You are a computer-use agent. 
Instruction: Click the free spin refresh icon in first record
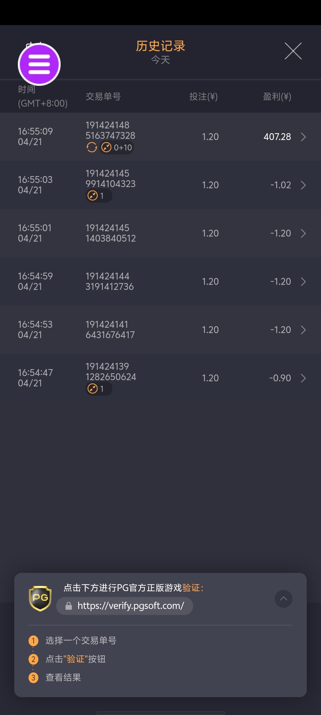coord(92,147)
